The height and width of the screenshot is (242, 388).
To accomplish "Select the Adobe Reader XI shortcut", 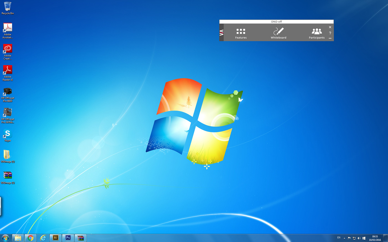I will point(7,73).
